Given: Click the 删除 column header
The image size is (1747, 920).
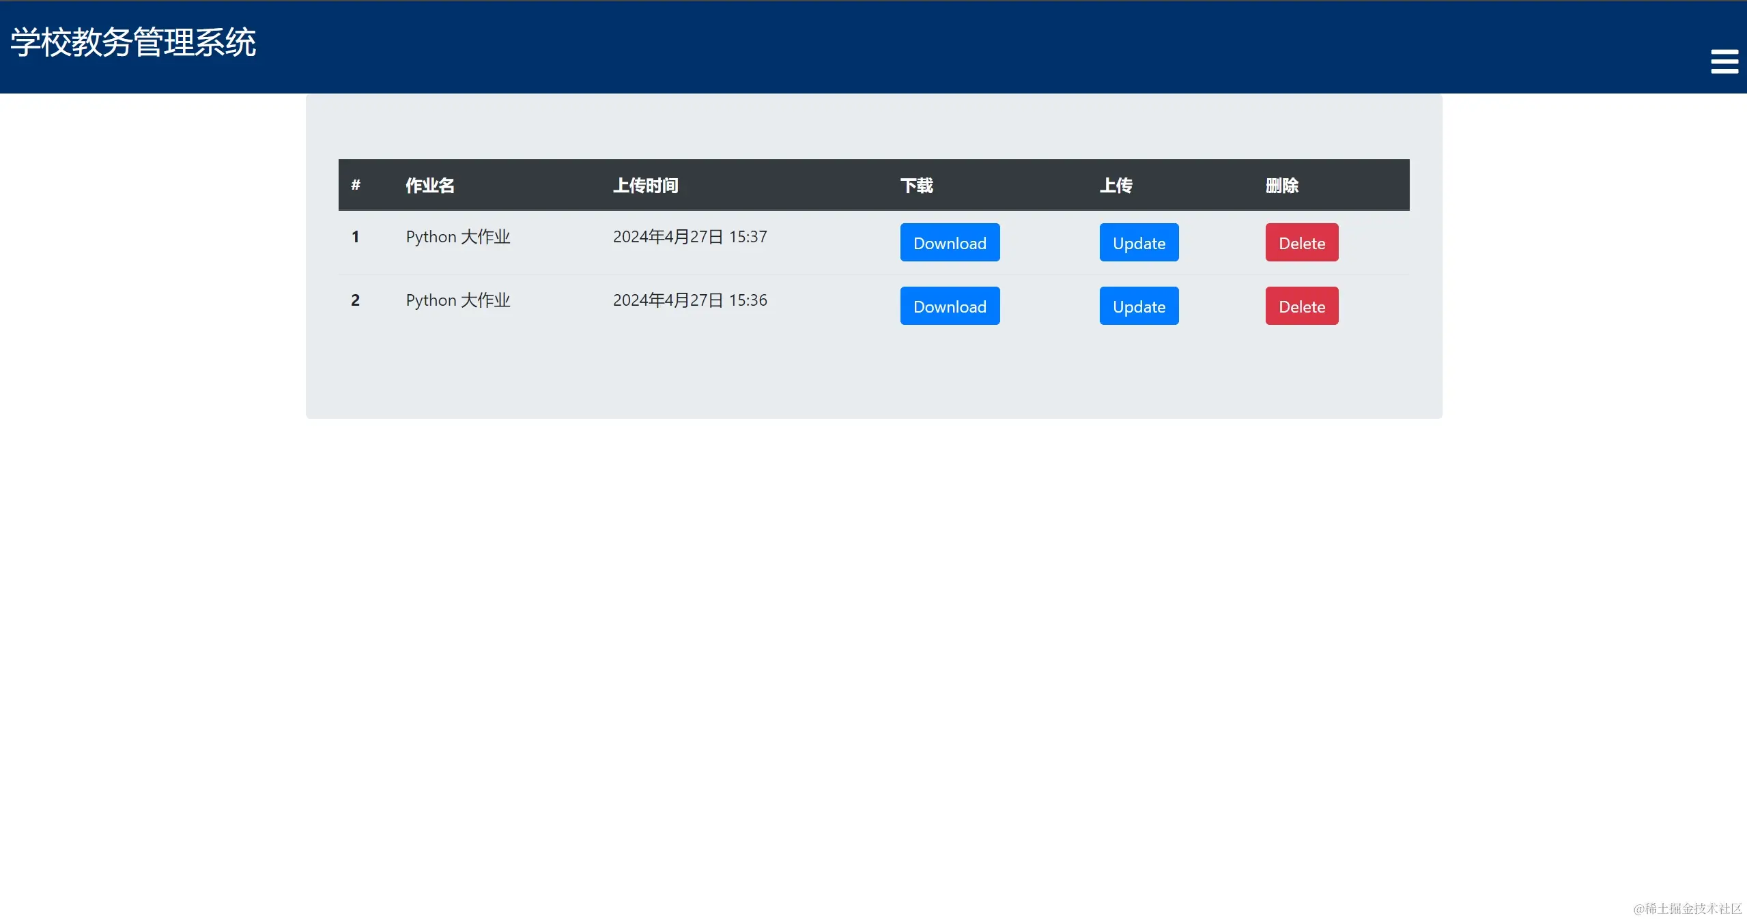Looking at the screenshot, I should (x=1281, y=185).
